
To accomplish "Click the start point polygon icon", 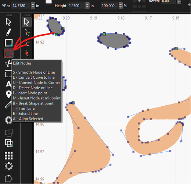I will pos(8,178).
